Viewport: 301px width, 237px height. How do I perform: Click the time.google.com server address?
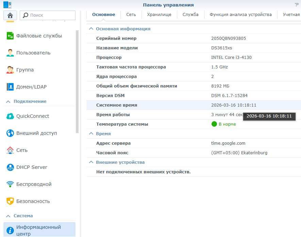(x=228, y=143)
